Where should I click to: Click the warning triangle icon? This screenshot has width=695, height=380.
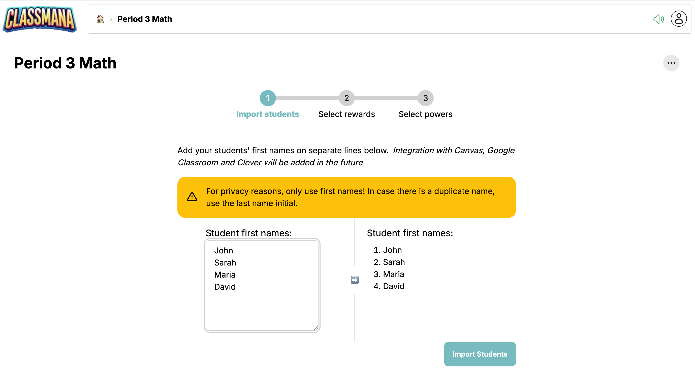point(192,197)
